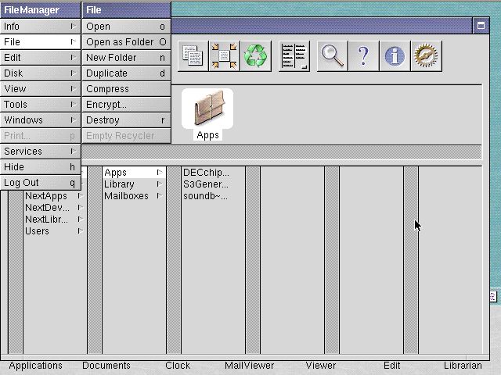
Task: Expand the Users row arrow
Action: [x=81, y=231]
